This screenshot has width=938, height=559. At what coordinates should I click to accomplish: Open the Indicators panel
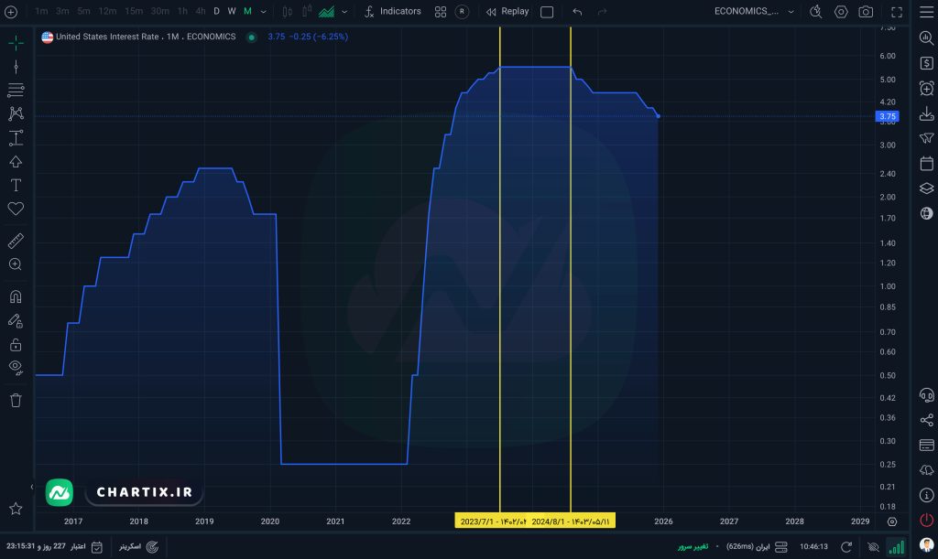coord(392,12)
